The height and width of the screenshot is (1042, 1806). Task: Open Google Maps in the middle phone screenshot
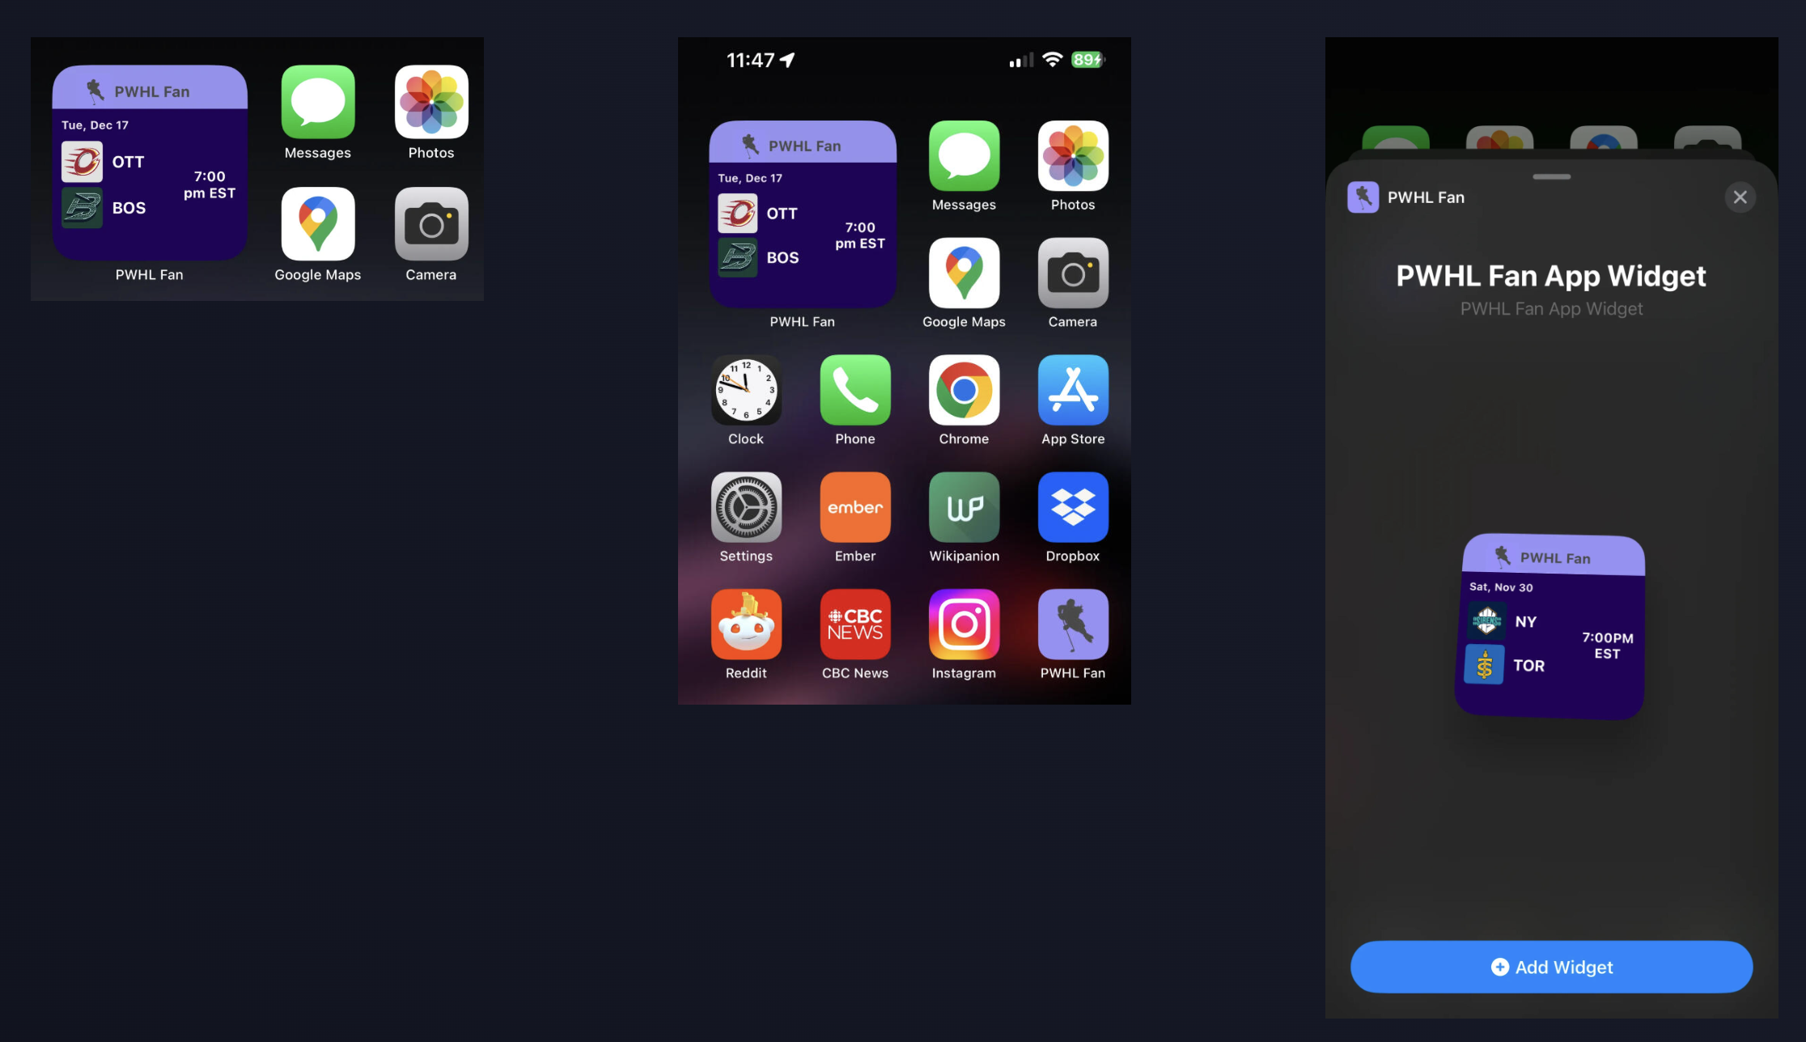(964, 273)
